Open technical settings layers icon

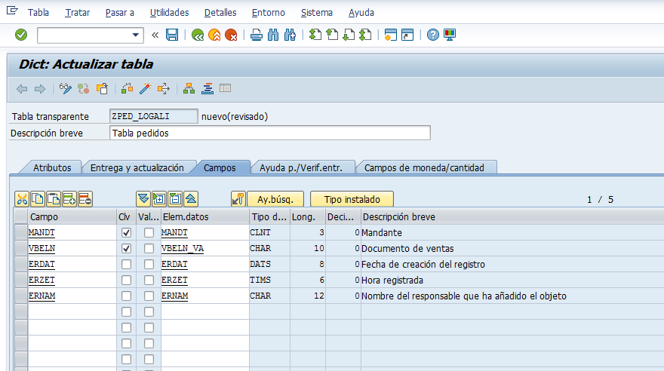(207, 88)
